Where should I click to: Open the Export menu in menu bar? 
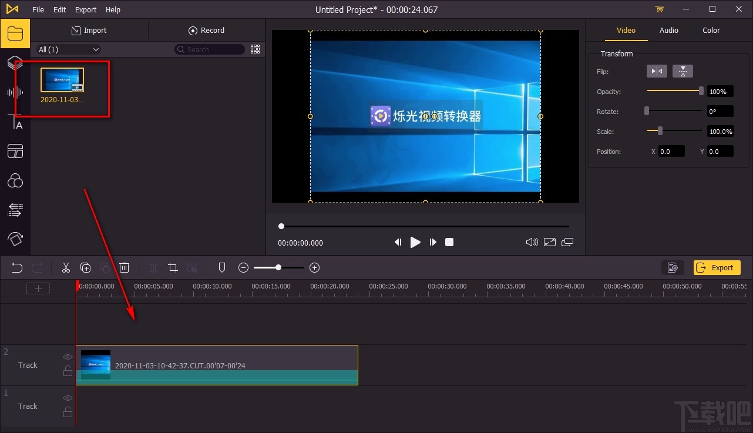tap(86, 9)
